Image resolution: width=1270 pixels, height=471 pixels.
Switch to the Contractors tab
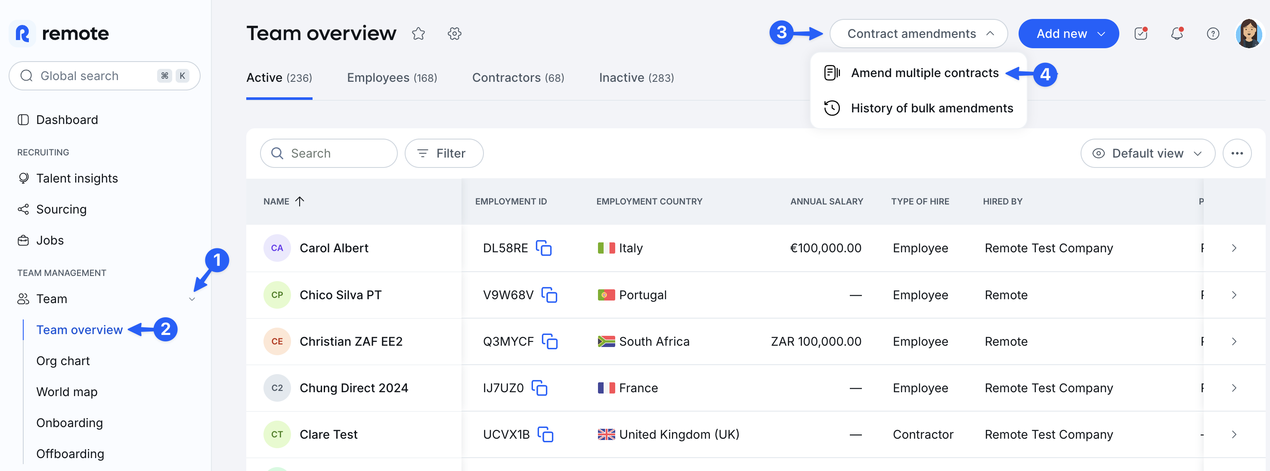coord(518,78)
